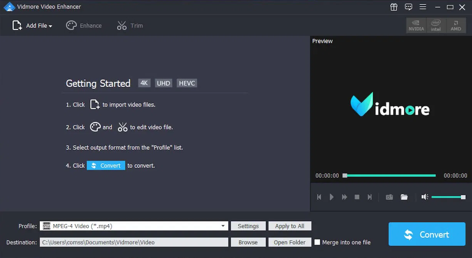Screen dimensions: 472x258
Task: Toggle AMD hardware acceleration
Action: (456, 25)
